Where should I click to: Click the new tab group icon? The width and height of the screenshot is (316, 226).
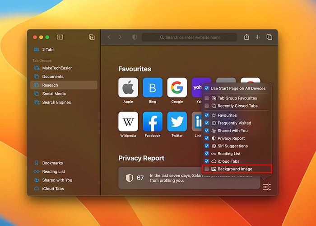click(92, 37)
